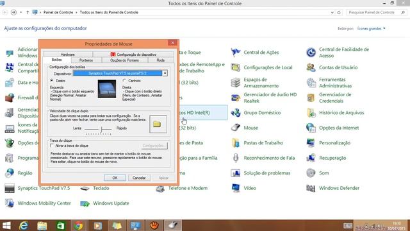Expand the address bar history dropdown
Image resolution: width=410 pixels, height=231 pixels.
point(332,12)
